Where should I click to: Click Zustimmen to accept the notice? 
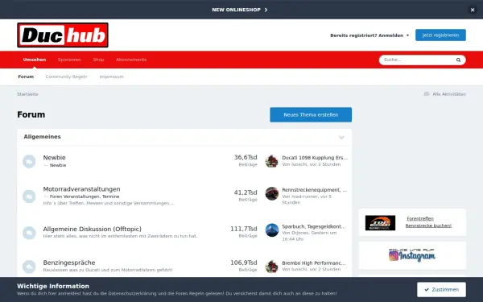point(441,290)
